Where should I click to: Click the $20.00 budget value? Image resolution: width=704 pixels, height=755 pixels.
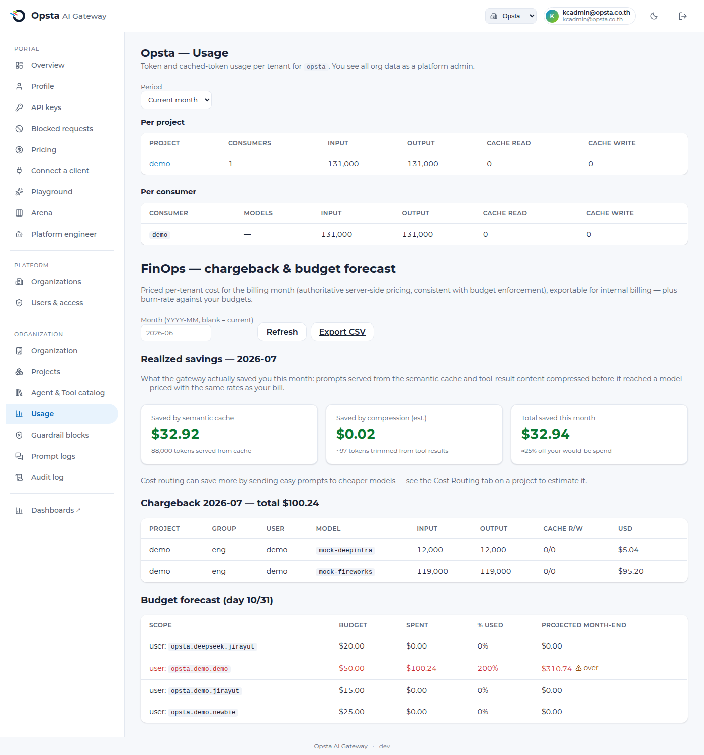[351, 646]
